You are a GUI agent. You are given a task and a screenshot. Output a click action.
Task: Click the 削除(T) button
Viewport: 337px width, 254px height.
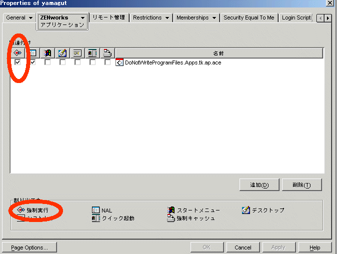[x=302, y=185]
